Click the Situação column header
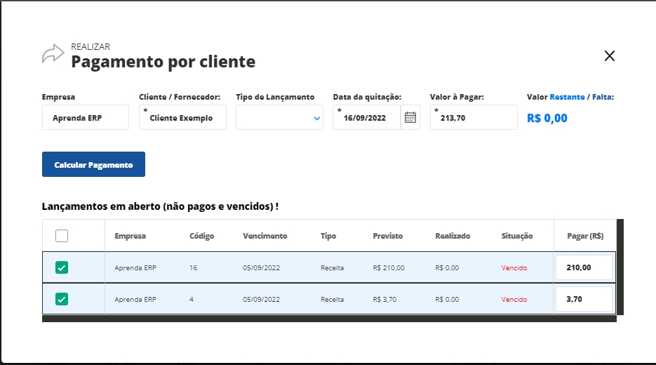This screenshot has width=656, height=365. [x=517, y=236]
